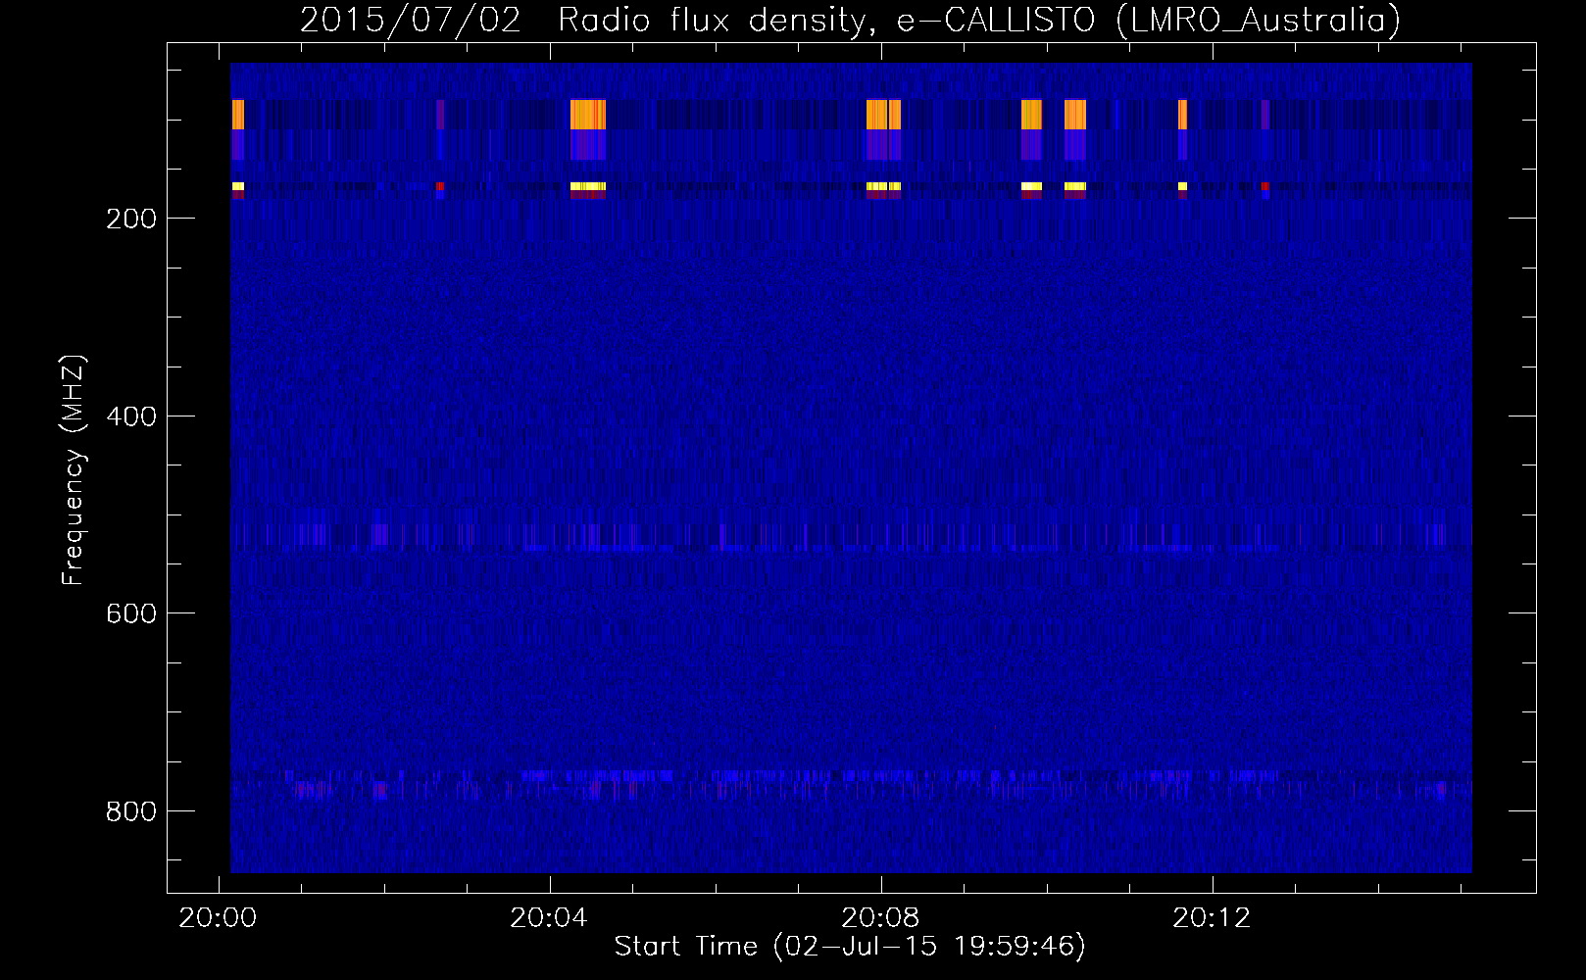Image resolution: width=1586 pixels, height=980 pixels.
Task: Select the 600 frequency tick label
Action: click(x=131, y=613)
